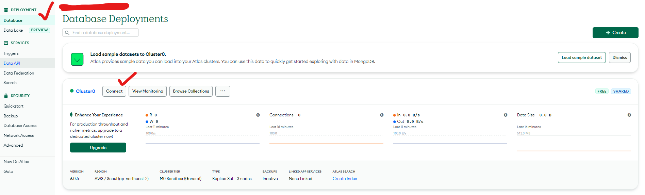Click the 6.0.5 version value

pyautogui.click(x=75, y=179)
